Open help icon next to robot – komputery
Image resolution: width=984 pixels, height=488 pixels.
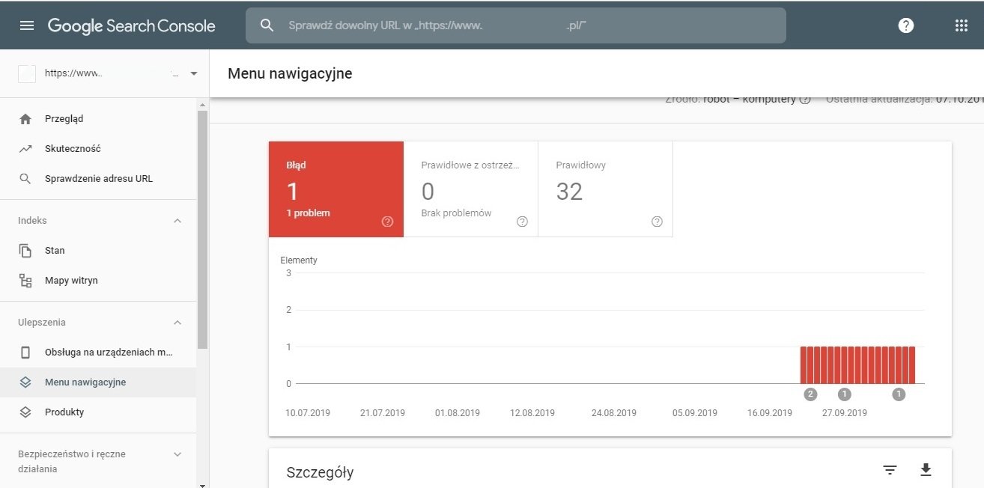(x=805, y=100)
